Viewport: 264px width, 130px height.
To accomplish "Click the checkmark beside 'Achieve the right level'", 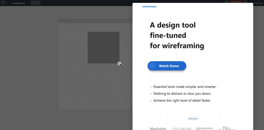I will pyautogui.click(x=151, y=101).
